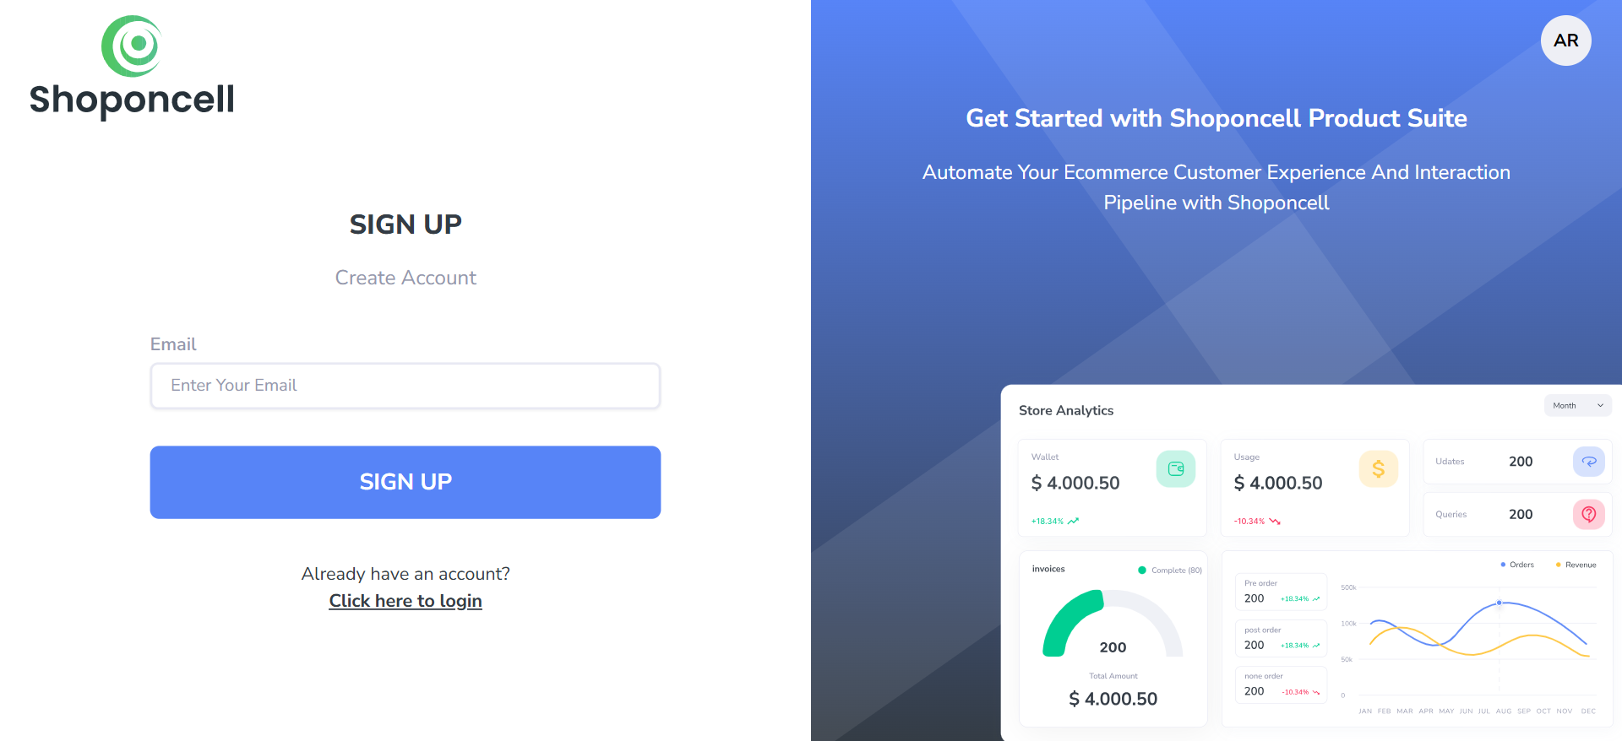This screenshot has width=1622, height=741.
Task: Open the AR avatar in the top-right corner
Action: (1565, 40)
